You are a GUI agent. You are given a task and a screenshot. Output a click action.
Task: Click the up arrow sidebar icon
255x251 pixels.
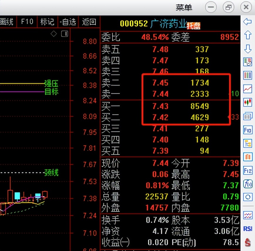[x=248, y=35]
